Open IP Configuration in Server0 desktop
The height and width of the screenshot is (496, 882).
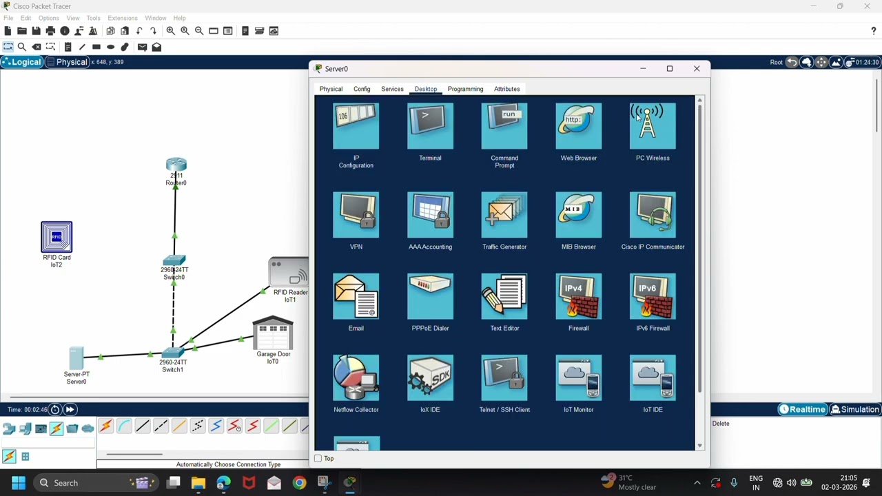click(356, 126)
